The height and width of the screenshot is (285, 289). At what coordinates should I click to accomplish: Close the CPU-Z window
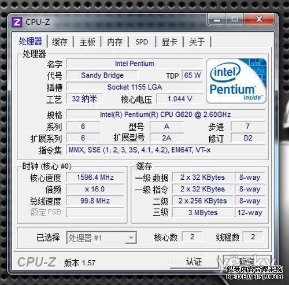259,20
